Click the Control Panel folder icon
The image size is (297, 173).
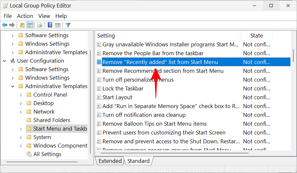coord(29,94)
